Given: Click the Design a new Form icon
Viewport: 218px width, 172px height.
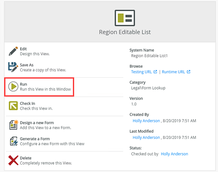Looking at the screenshot, I should point(13,125).
